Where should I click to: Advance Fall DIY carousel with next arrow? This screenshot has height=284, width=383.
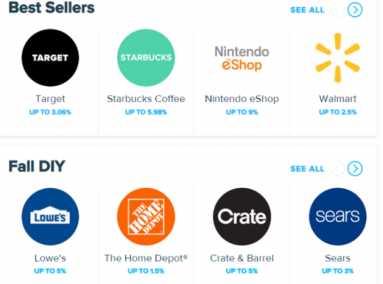[355, 169]
